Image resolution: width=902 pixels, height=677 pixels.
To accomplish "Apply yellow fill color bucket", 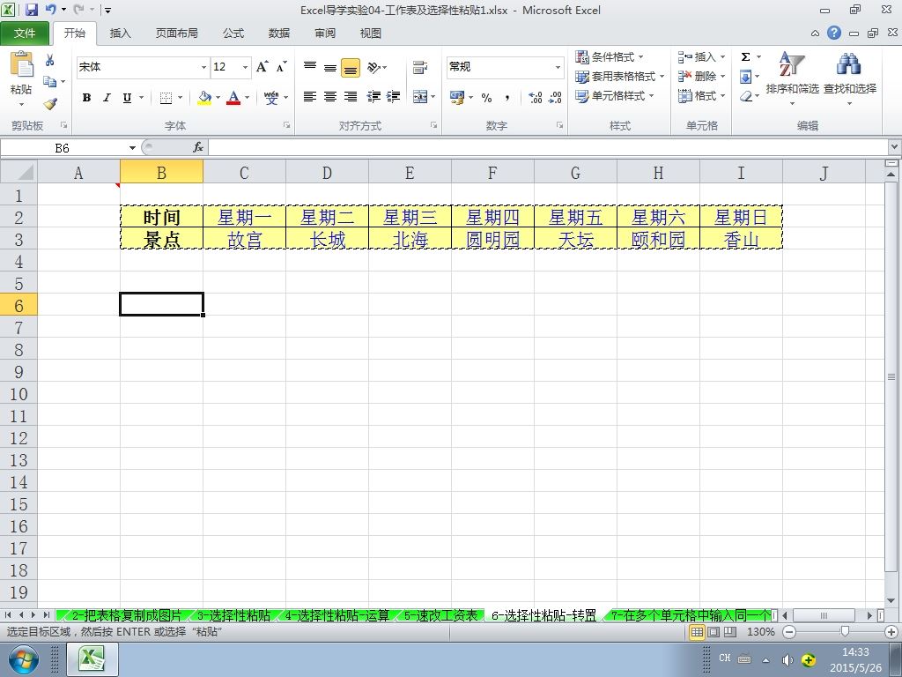I will 204,98.
